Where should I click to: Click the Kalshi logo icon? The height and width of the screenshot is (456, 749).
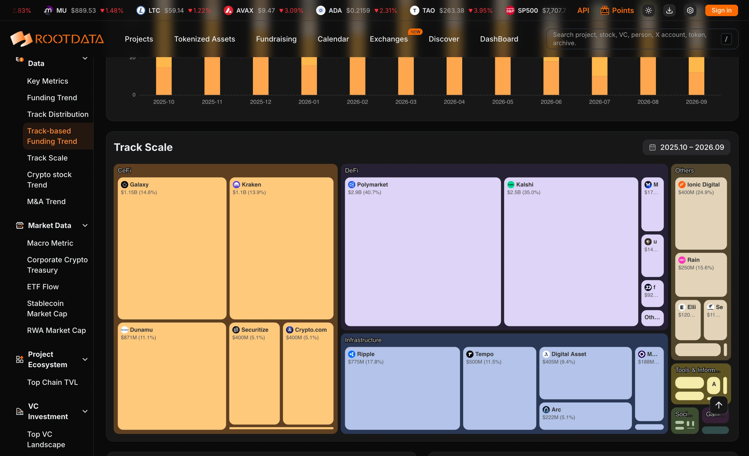(511, 185)
